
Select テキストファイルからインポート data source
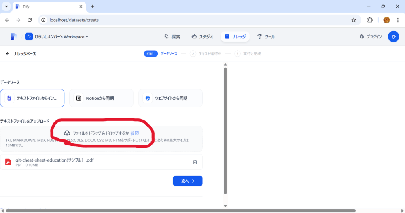point(32,98)
